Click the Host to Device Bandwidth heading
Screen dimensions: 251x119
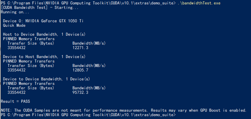tap(44, 34)
